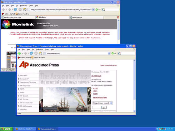Click green Go button in Site Entry window
Screen dimensions: 175x131
(x=98, y=10)
